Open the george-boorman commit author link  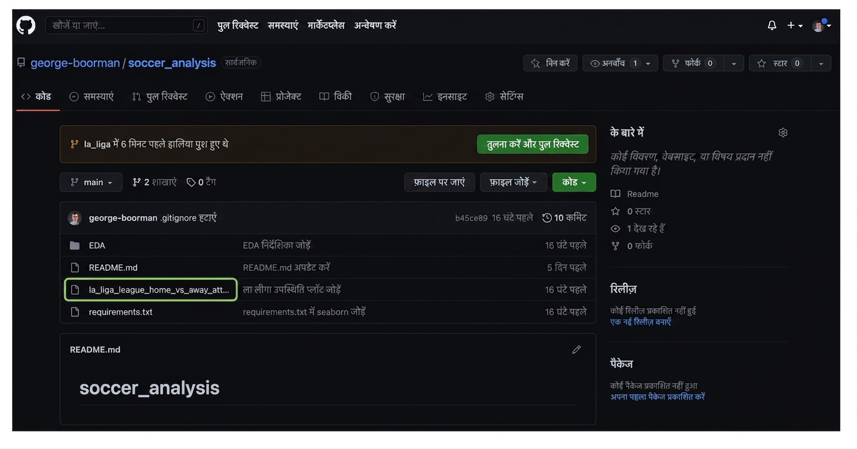tap(123, 218)
